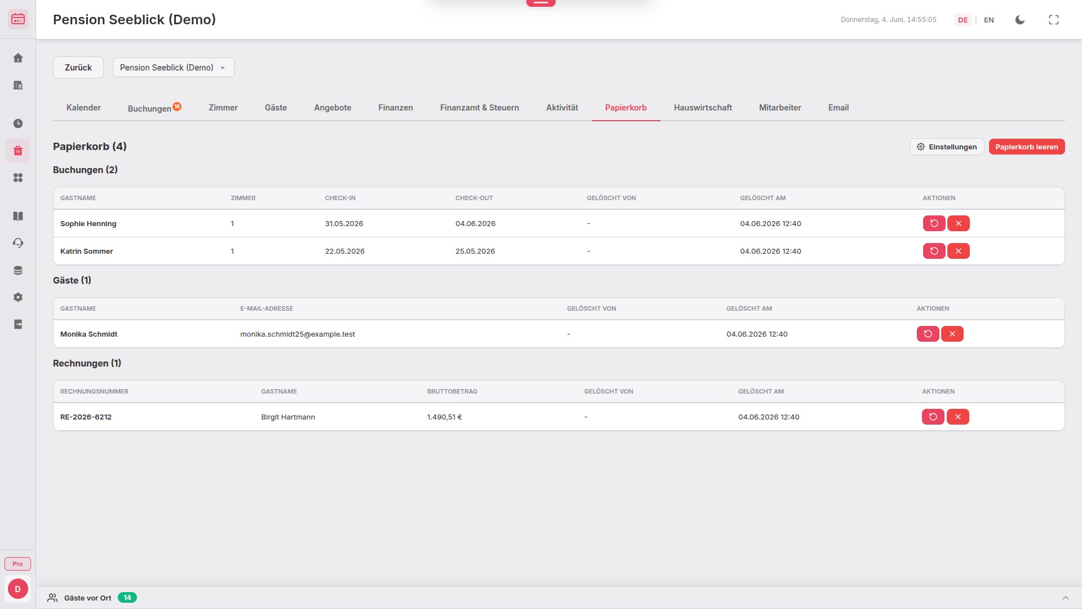Open the support headset icon in sidebar
The image size is (1082, 609).
pyautogui.click(x=18, y=243)
